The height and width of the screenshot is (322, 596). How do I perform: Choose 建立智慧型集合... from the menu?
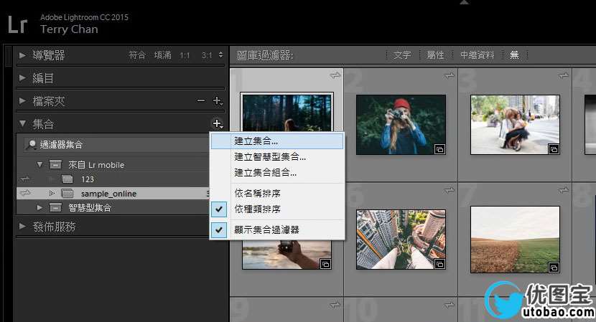pyautogui.click(x=277, y=157)
